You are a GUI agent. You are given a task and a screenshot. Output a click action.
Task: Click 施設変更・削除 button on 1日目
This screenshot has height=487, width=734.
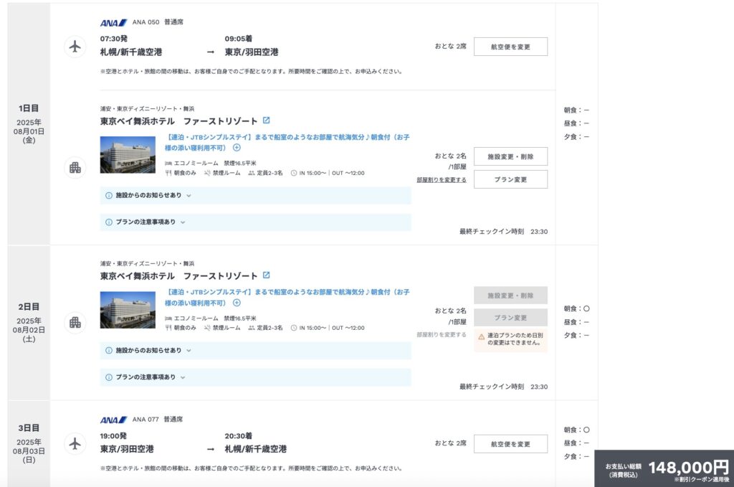tap(510, 156)
